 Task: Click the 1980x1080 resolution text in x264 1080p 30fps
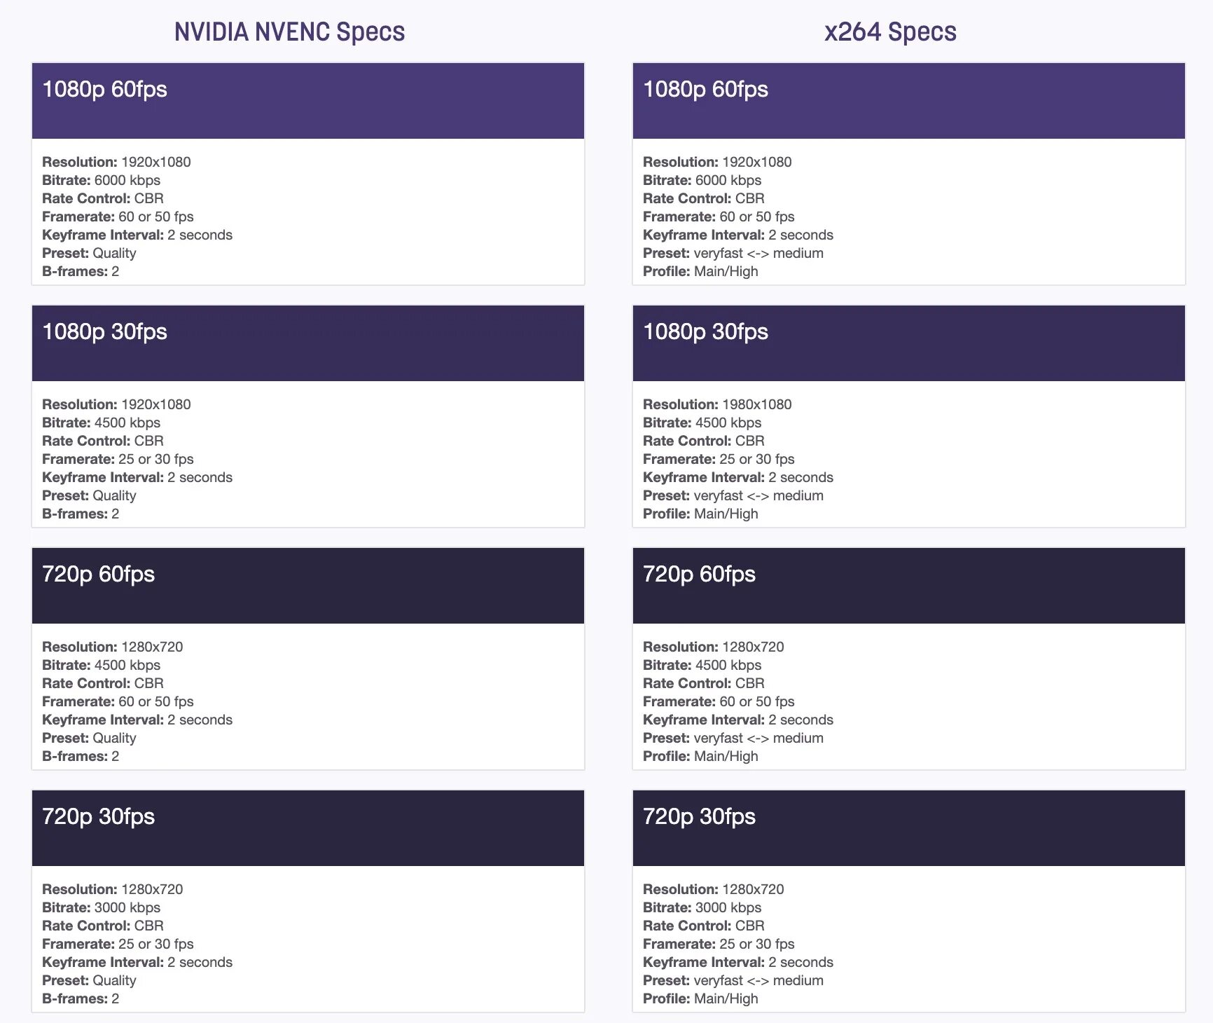(x=756, y=404)
